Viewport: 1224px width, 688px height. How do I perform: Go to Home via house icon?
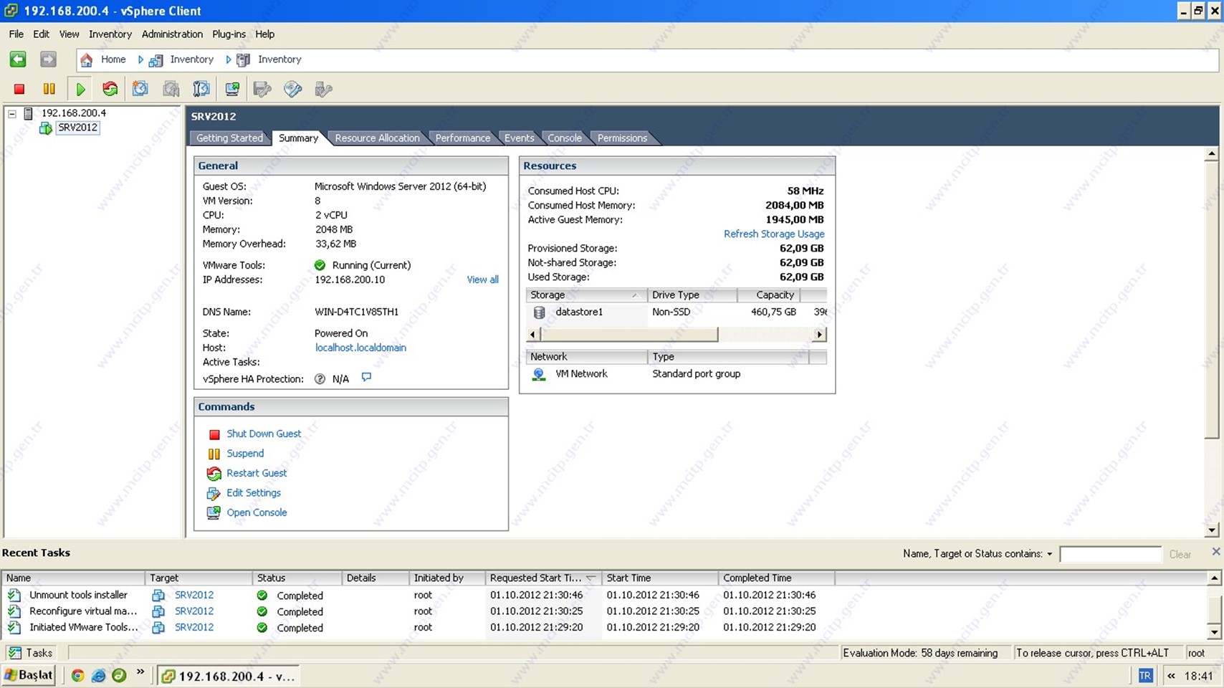coord(87,59)
